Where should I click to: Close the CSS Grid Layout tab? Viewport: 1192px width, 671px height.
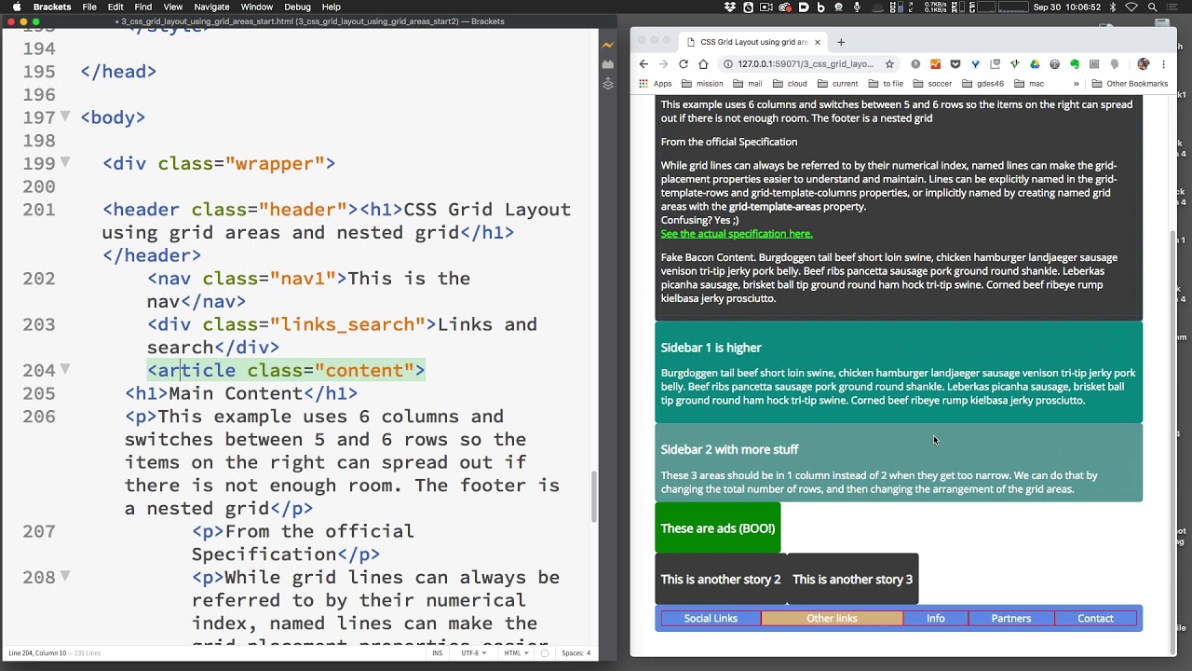[818, 42]
